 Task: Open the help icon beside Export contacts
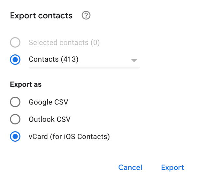(86, 15)
